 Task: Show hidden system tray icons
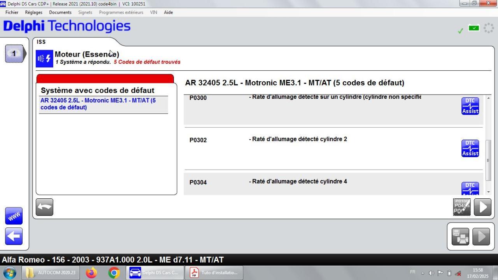pyautogui.click(x=423, y=273)
